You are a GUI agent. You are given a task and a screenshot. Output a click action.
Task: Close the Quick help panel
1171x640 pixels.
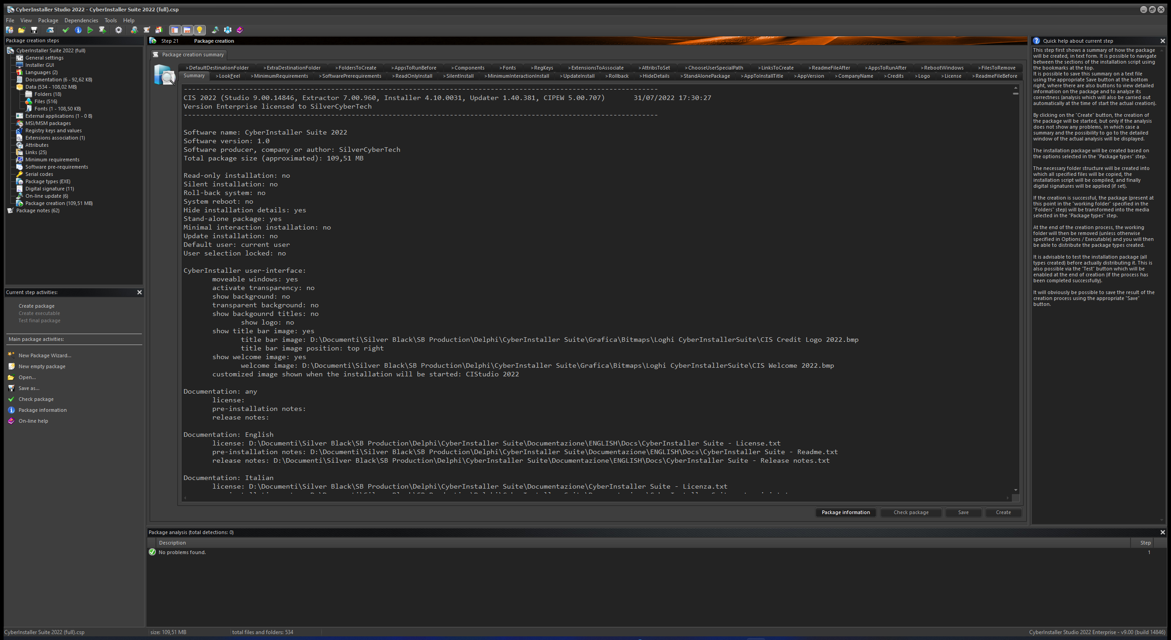pyautogui.click(x=1162, y=41)
